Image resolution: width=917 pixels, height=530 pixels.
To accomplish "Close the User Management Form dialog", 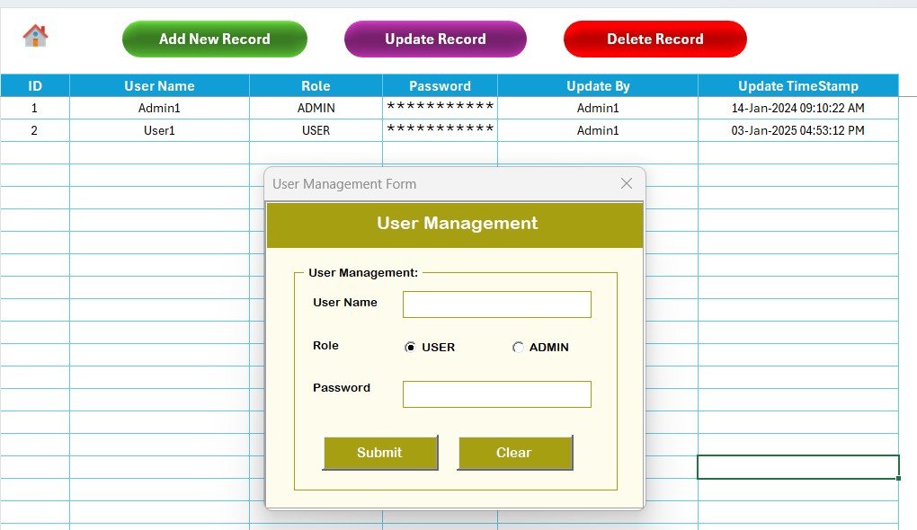I will point(627,183).
